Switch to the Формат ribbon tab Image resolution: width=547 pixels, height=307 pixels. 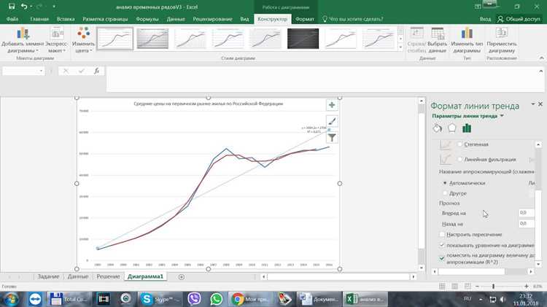tap(305, 19)
